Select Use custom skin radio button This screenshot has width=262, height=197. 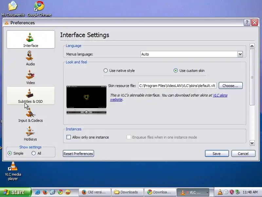pyautogui.click(x=176, y=71)
